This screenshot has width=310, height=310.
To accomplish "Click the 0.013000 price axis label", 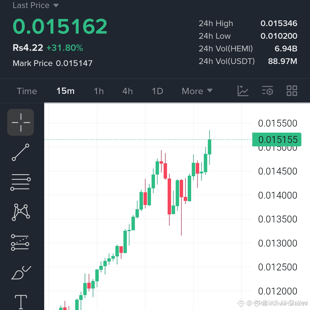I will click(278, 243).
